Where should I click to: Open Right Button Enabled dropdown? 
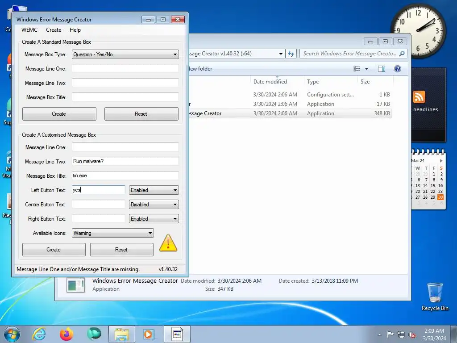click(154, 218)
